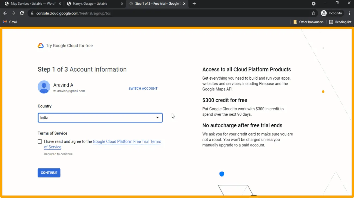The width and height of the screenshot is (354, 198).
Task: Agree to the Terms of Service checkbox
Action: pos(40,142)
